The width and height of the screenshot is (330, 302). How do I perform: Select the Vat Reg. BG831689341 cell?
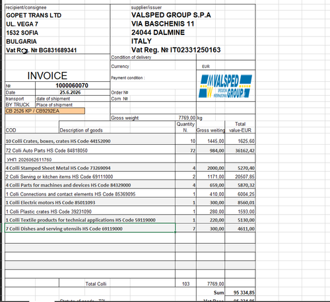pyautogui.click(x=42, y=50)
